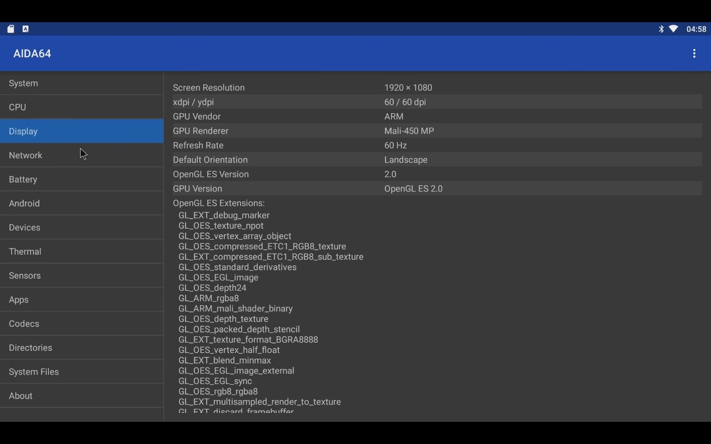View the clock showing 04:58

pos(696,29)
